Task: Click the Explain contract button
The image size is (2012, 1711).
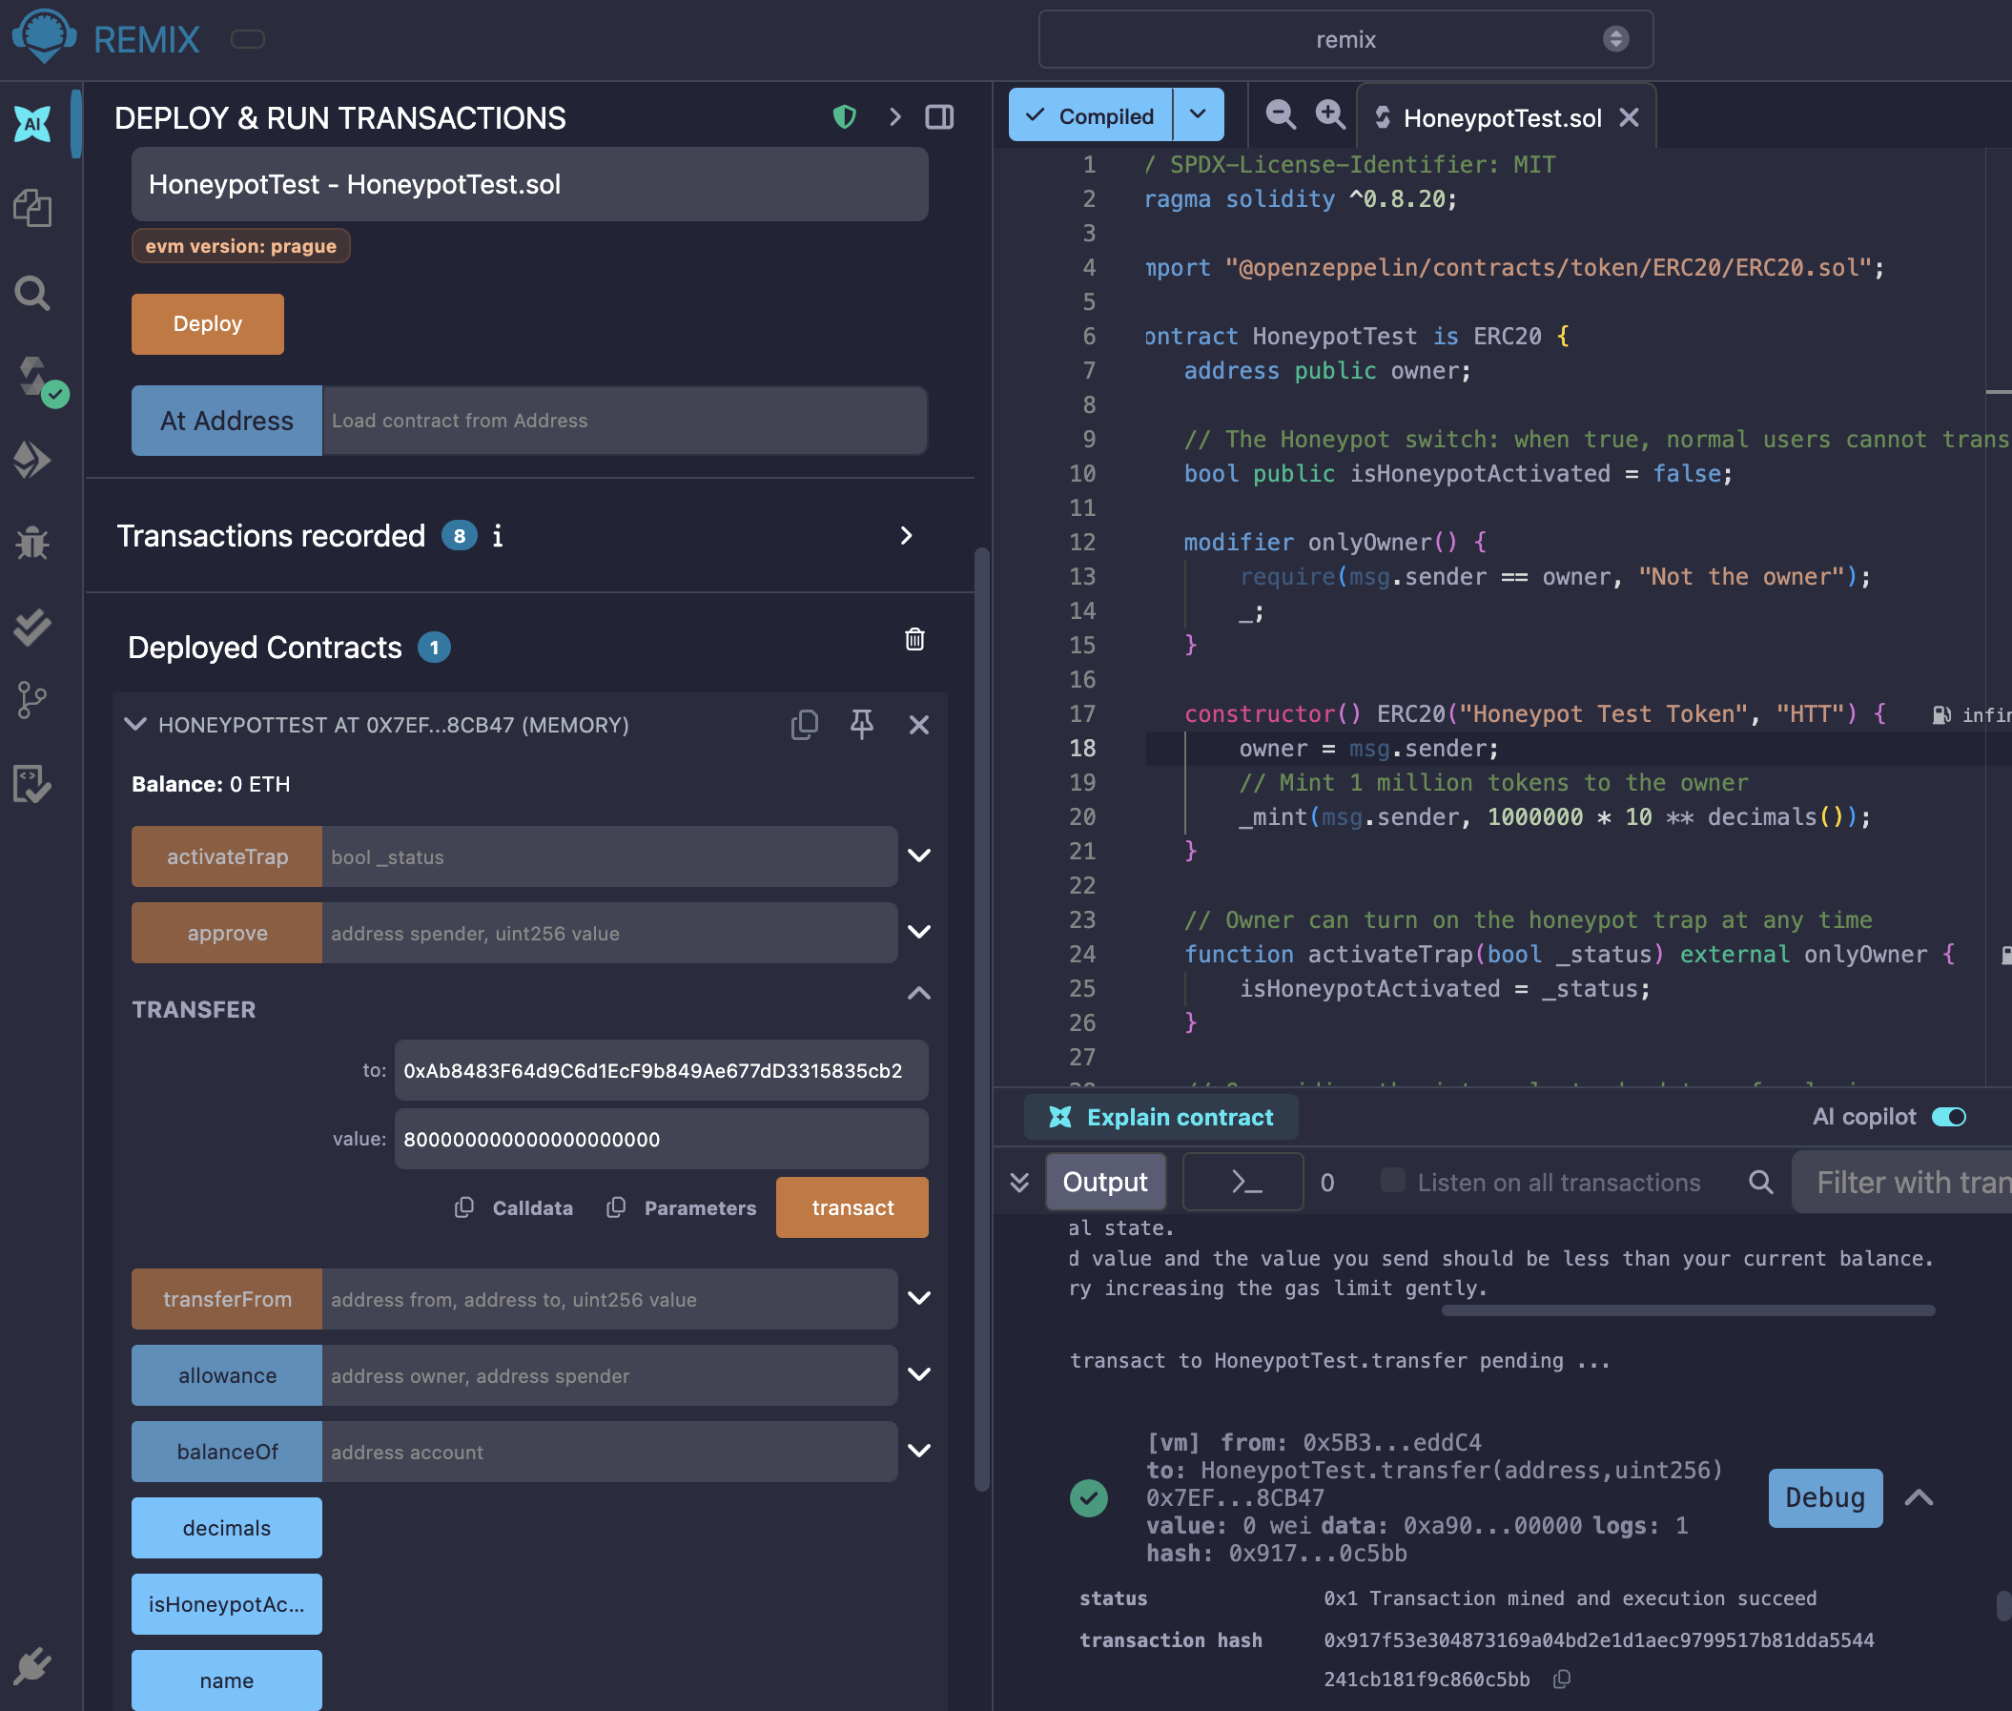Action: [x=1160, y=1117]
